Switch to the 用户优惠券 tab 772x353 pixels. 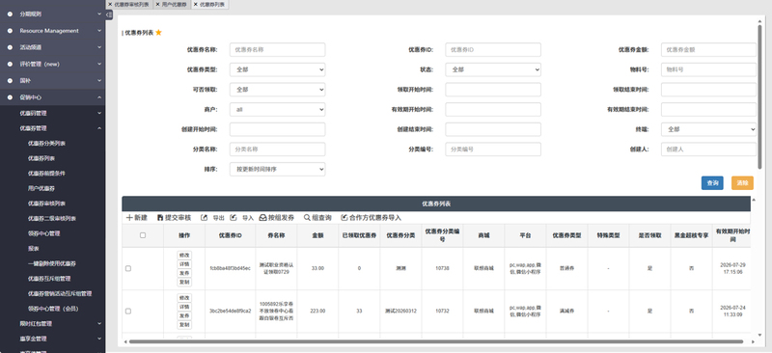(175, 4)
